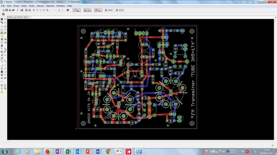Screen dimensions: 277x155
Task: Open the Draw menu
Action: point(15,6)
